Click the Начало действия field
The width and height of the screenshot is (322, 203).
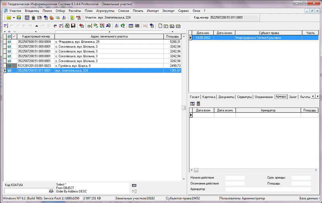click(235, 177)
